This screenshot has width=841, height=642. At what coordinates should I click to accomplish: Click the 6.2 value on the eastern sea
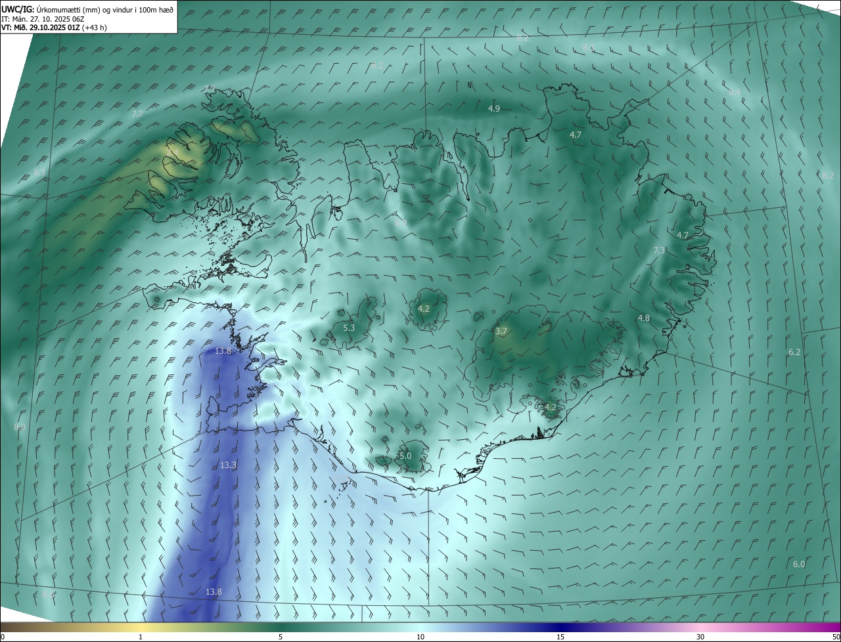click(x=794, y=352)
